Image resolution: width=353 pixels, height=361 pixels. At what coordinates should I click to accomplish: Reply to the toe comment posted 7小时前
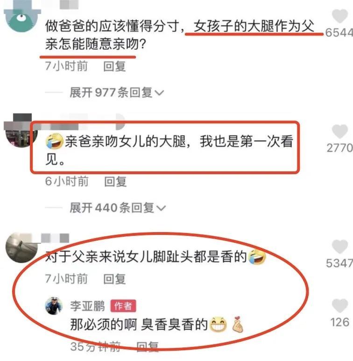tap(114, 279)
